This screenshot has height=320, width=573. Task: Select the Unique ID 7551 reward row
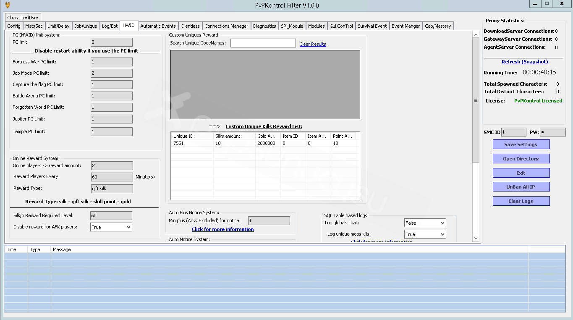click(x=264, y=143)
